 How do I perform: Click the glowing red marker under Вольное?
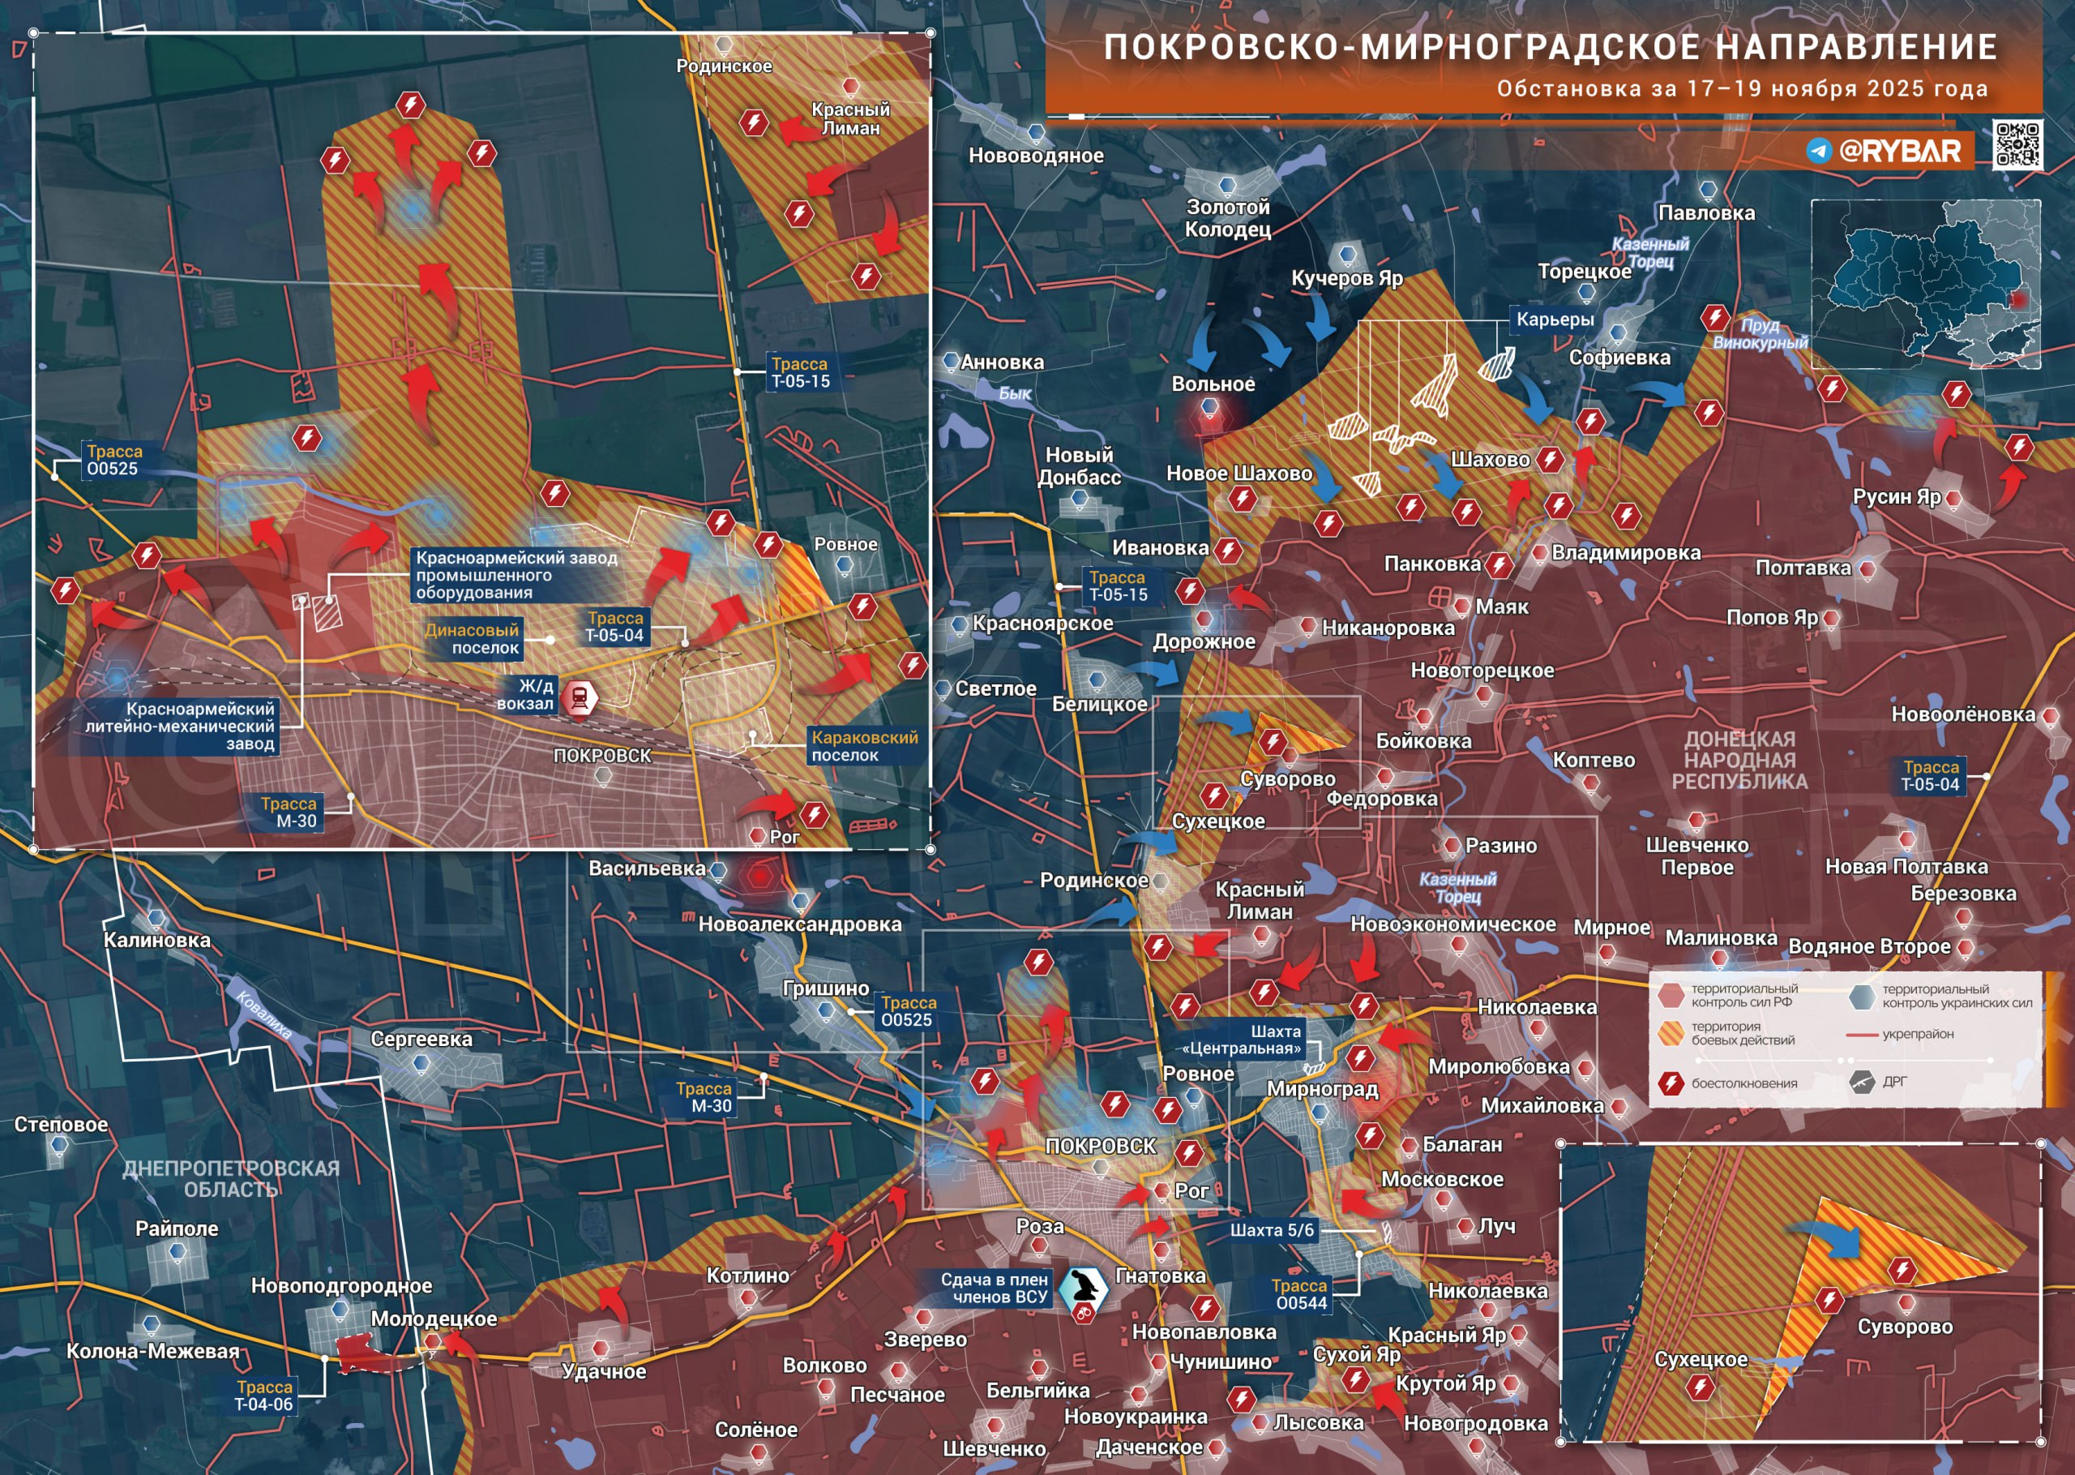coord(1209,417)
